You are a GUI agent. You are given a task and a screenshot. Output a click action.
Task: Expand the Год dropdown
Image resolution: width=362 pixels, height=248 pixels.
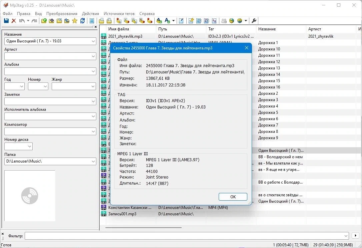(22, 86)
